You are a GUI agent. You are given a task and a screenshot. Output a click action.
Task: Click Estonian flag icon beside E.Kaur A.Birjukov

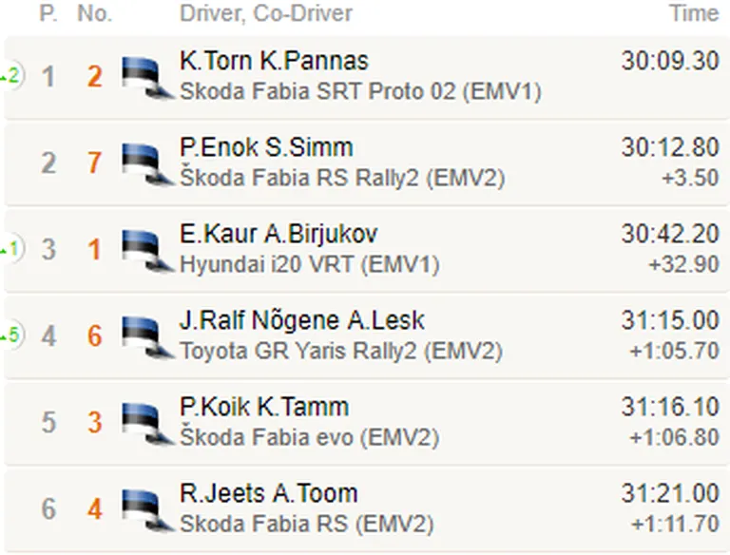(147, 251)
